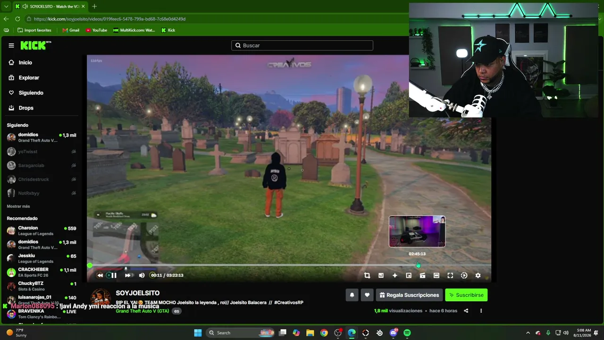Open Drops in the sidebar
This screenshot has height=340, width=604.
click(x=21, y=108)
